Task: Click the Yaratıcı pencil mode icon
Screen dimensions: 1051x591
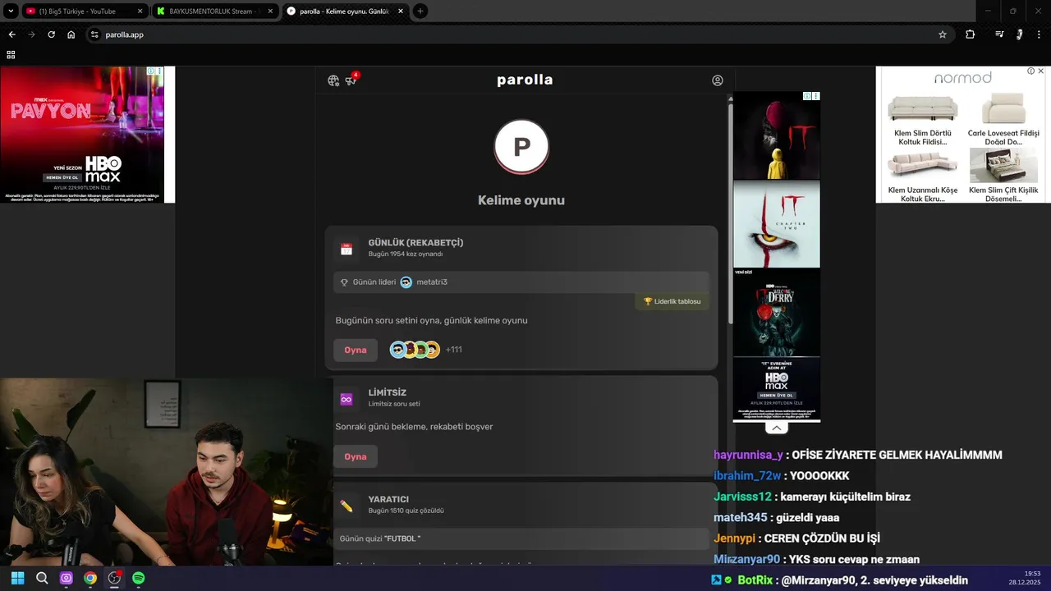Action: 347,506
